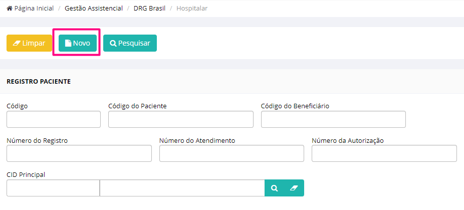
Task: Open the DRG Brasil breadcrumb
Action: coord(149,9)
